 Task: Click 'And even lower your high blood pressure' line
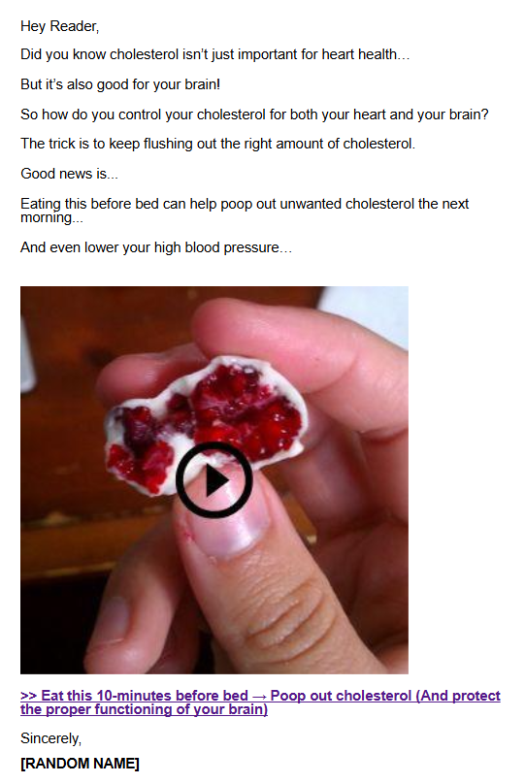pos(156,247)
